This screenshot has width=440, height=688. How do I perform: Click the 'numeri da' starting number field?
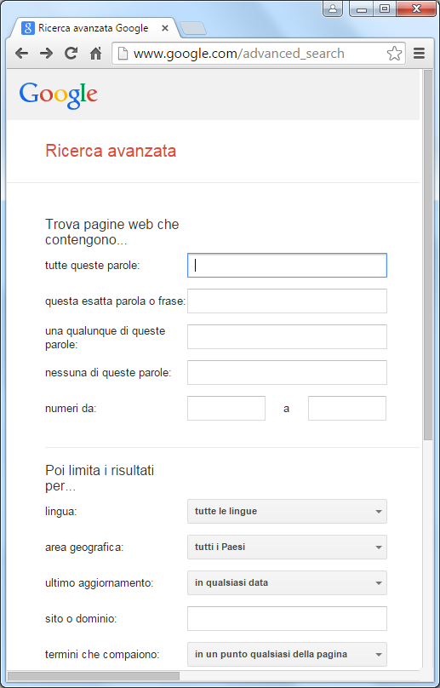(226, 409)
